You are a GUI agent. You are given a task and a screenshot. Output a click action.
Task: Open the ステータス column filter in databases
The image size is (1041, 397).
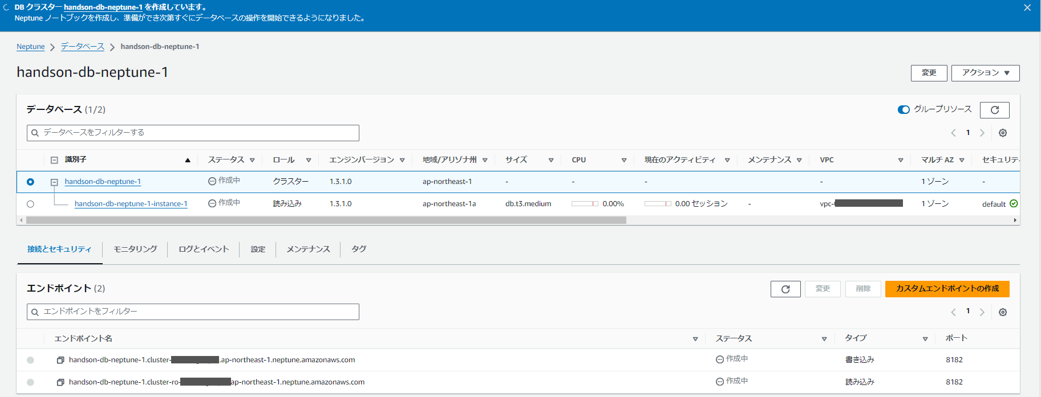(x=252, y=160)
